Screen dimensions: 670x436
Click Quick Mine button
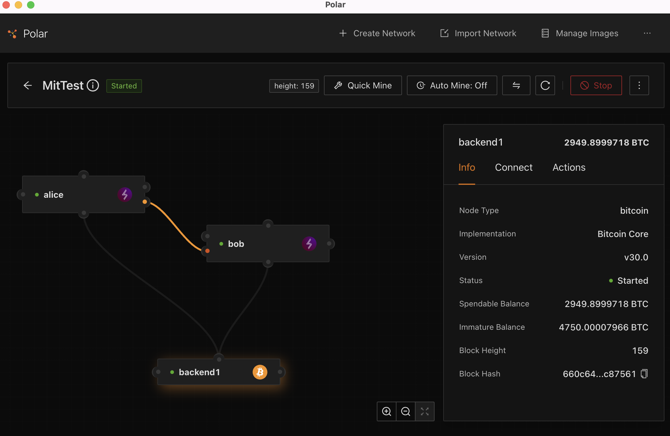363,85
